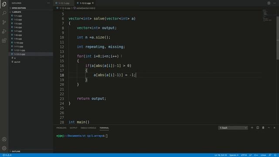Open Explorer views and more actions menu
Screen dimensions: 279x157
(48, 3)
